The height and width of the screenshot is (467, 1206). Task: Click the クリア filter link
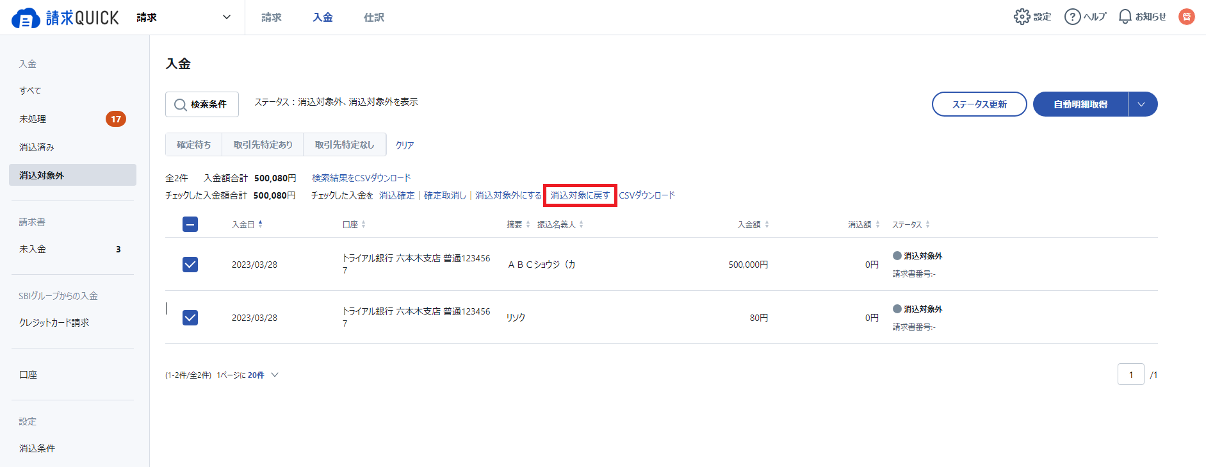pos(405,145)
